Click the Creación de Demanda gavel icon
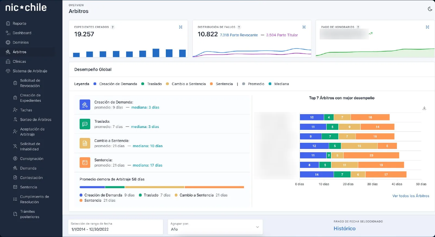 point(85,105)
